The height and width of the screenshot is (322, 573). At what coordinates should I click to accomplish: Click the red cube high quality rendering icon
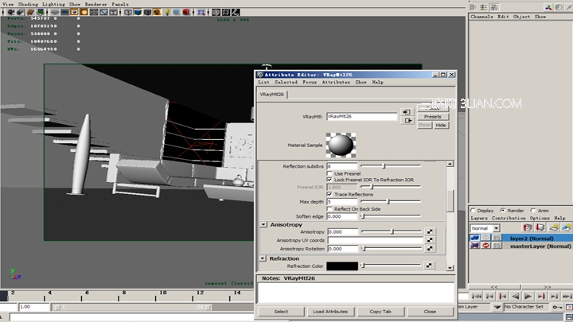click(x=186, y=12)
